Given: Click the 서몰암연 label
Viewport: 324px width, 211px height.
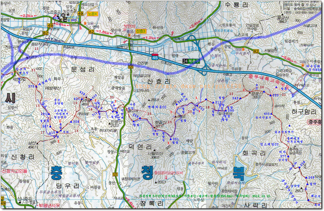Looking at the screenshot, I should tap(270, 50).
